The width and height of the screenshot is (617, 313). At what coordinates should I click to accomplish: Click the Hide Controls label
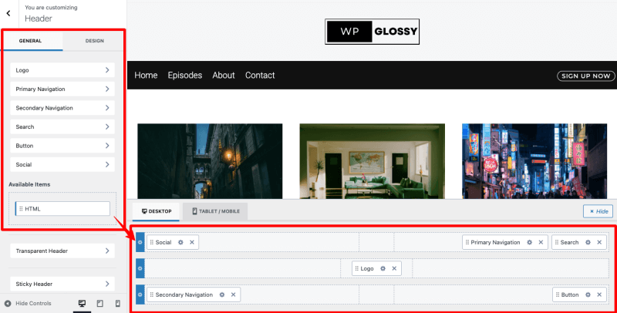[x=33, y=303]
